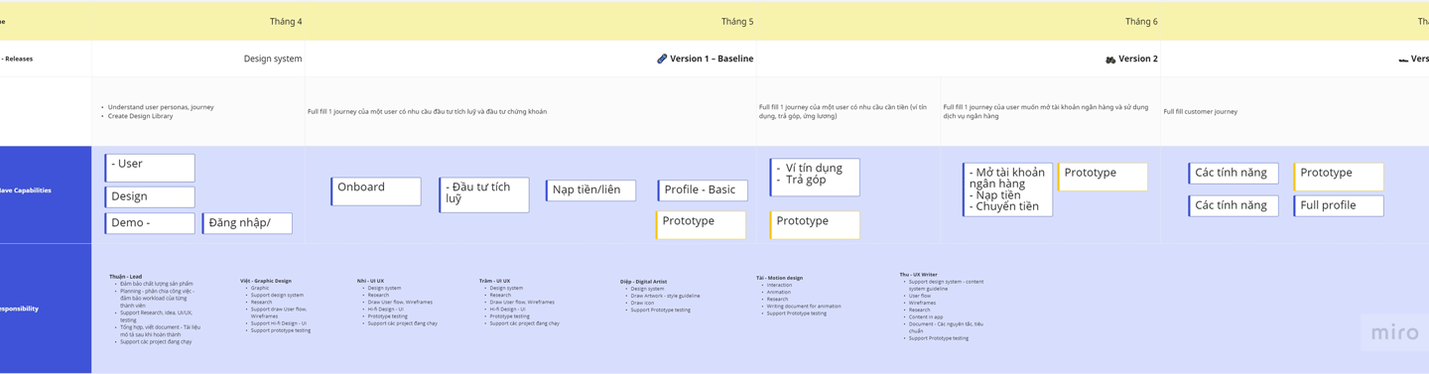The width and height of the screenshot is (1429, 374).
Task: Select the Tháng 5 column header
Action: pos(737,21)
